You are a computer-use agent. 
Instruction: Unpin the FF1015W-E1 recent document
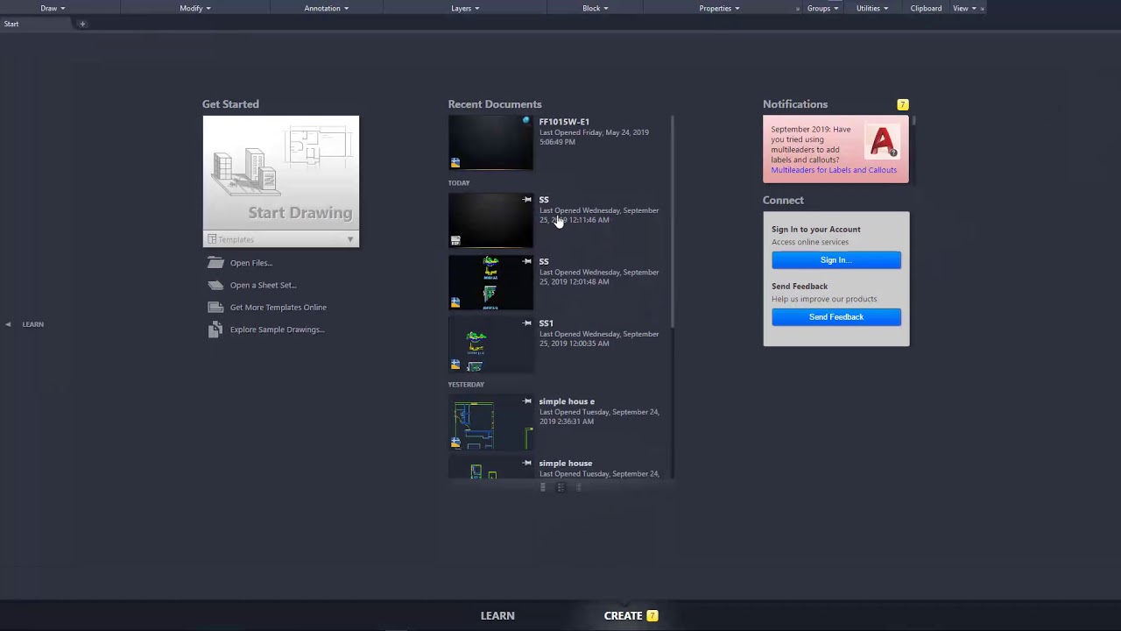[x=526, y=121]
